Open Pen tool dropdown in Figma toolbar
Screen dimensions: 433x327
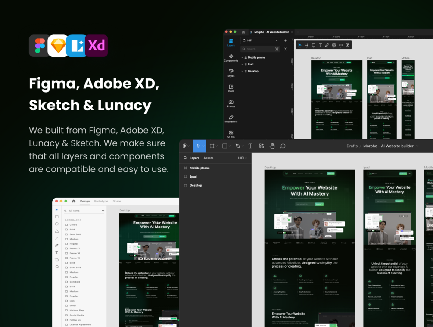[243, 146]
